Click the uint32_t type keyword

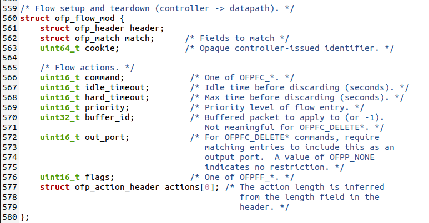[60, 117]
